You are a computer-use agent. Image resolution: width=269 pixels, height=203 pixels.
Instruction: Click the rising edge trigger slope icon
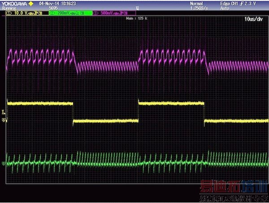point(242,4)
